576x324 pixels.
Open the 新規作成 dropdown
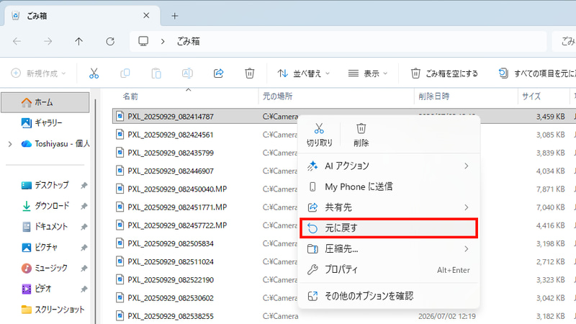(39, 73)
